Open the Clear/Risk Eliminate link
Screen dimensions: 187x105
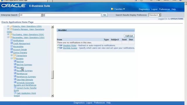[x=25, y=80]
